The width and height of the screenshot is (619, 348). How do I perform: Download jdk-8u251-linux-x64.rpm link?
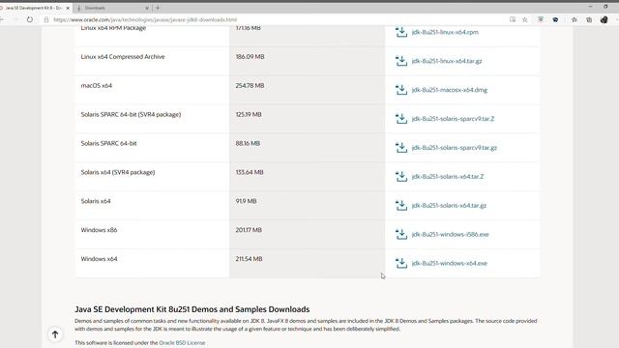(445, 32)
